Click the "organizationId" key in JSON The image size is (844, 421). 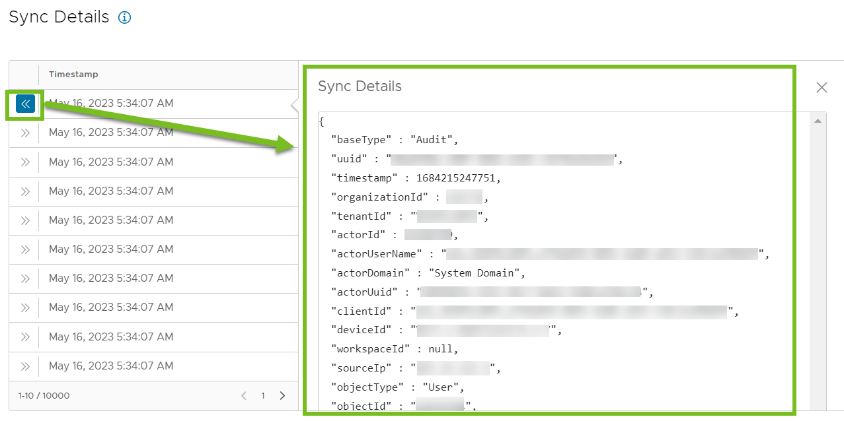[381, 197]
